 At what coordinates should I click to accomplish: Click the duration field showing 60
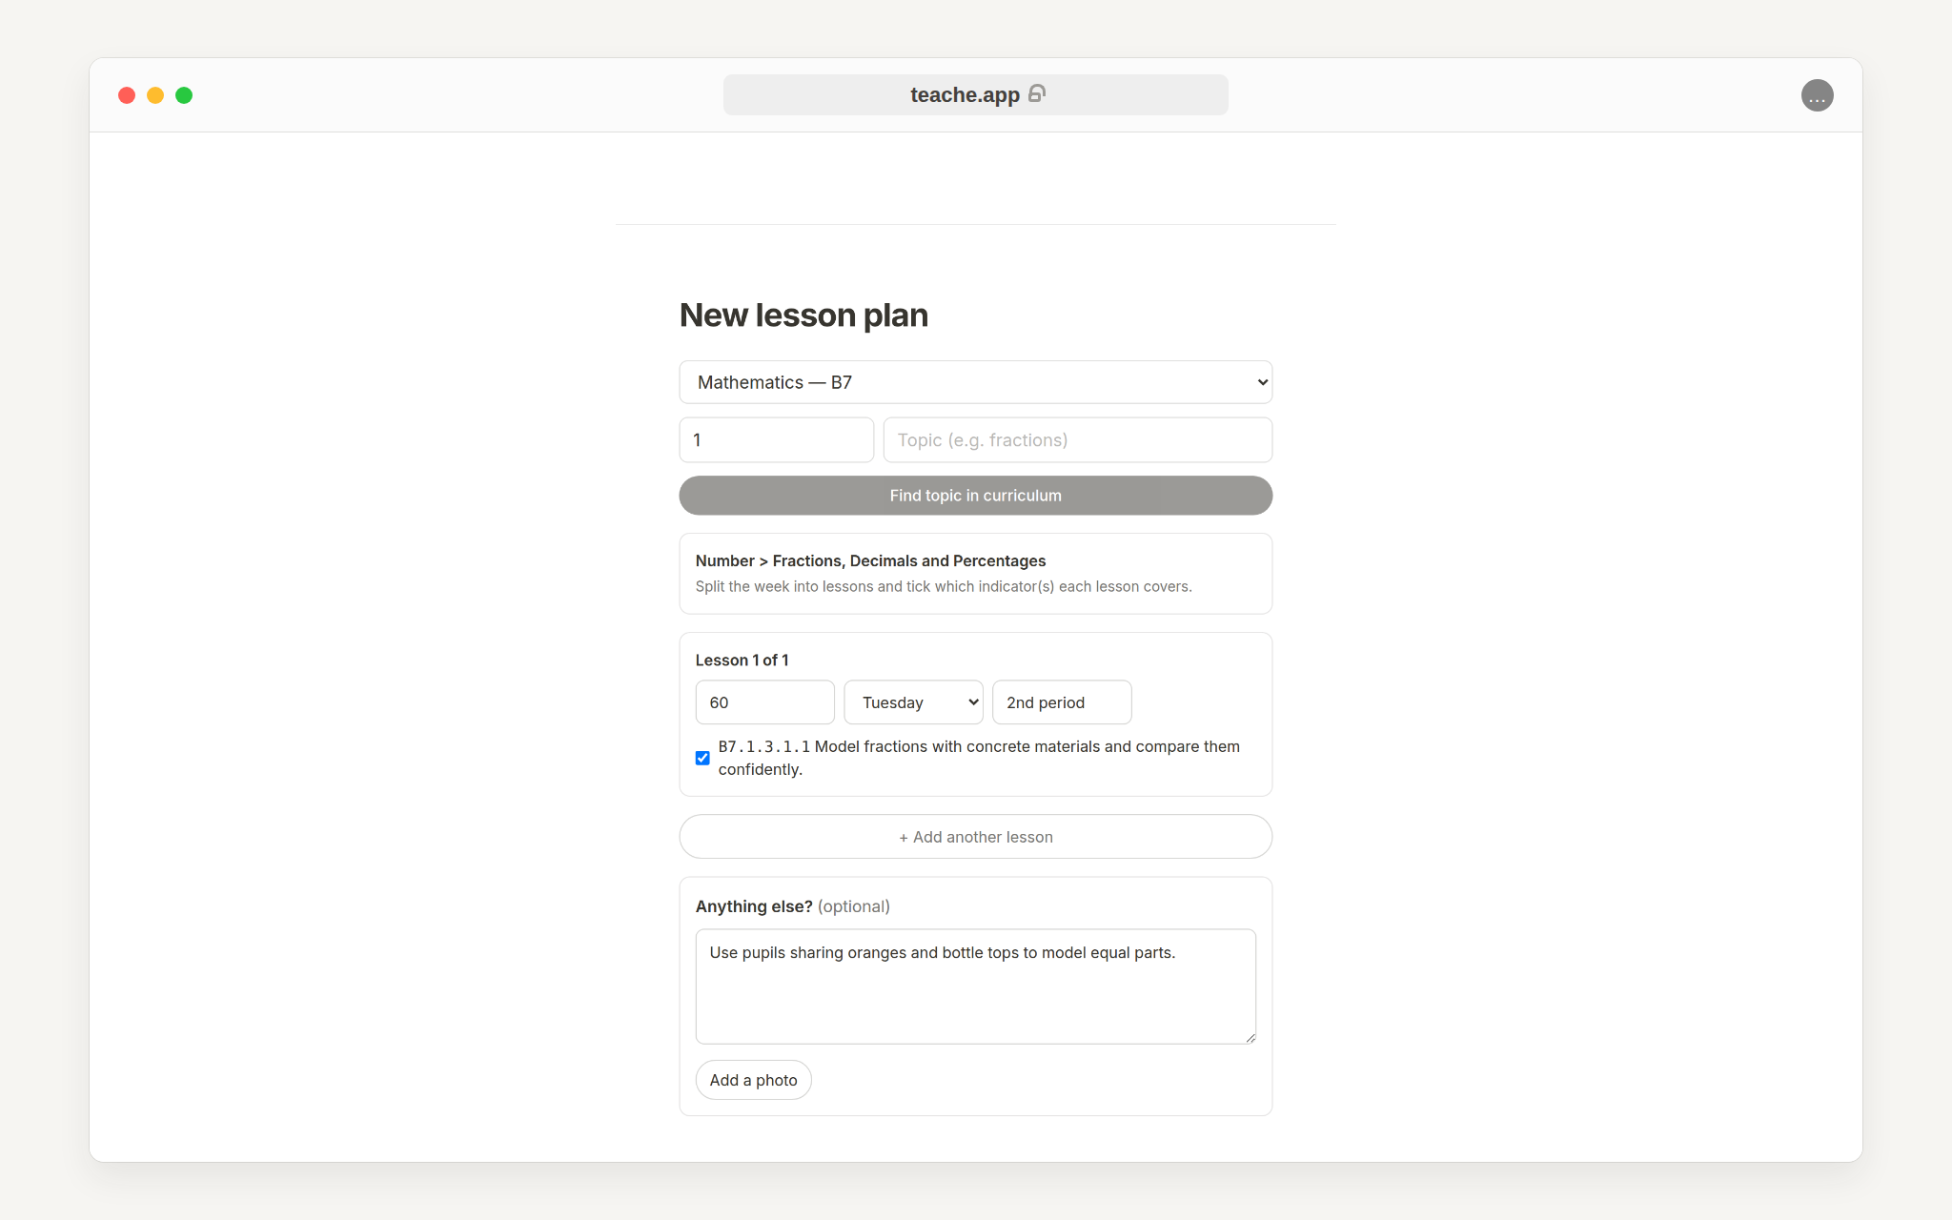click(764, 702)
